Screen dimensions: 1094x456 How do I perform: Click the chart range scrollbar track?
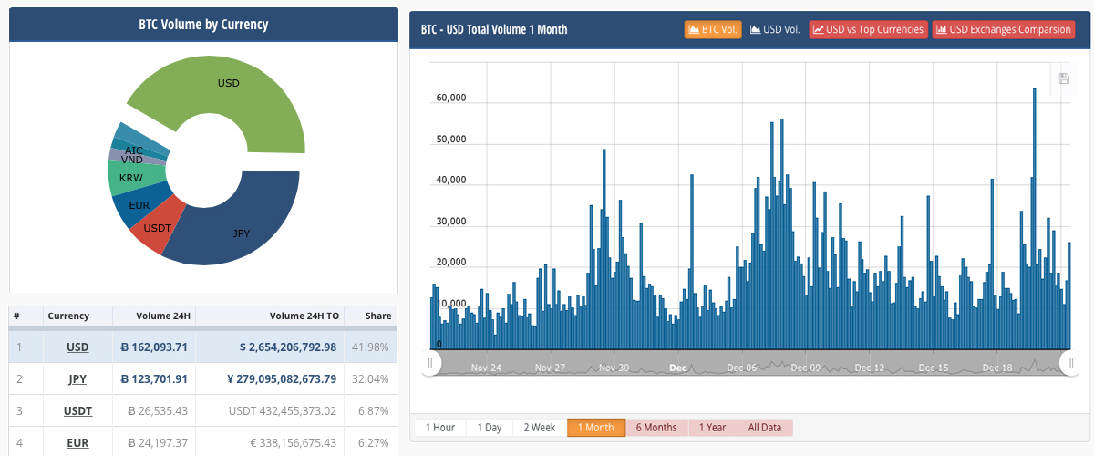click(751, 365)
